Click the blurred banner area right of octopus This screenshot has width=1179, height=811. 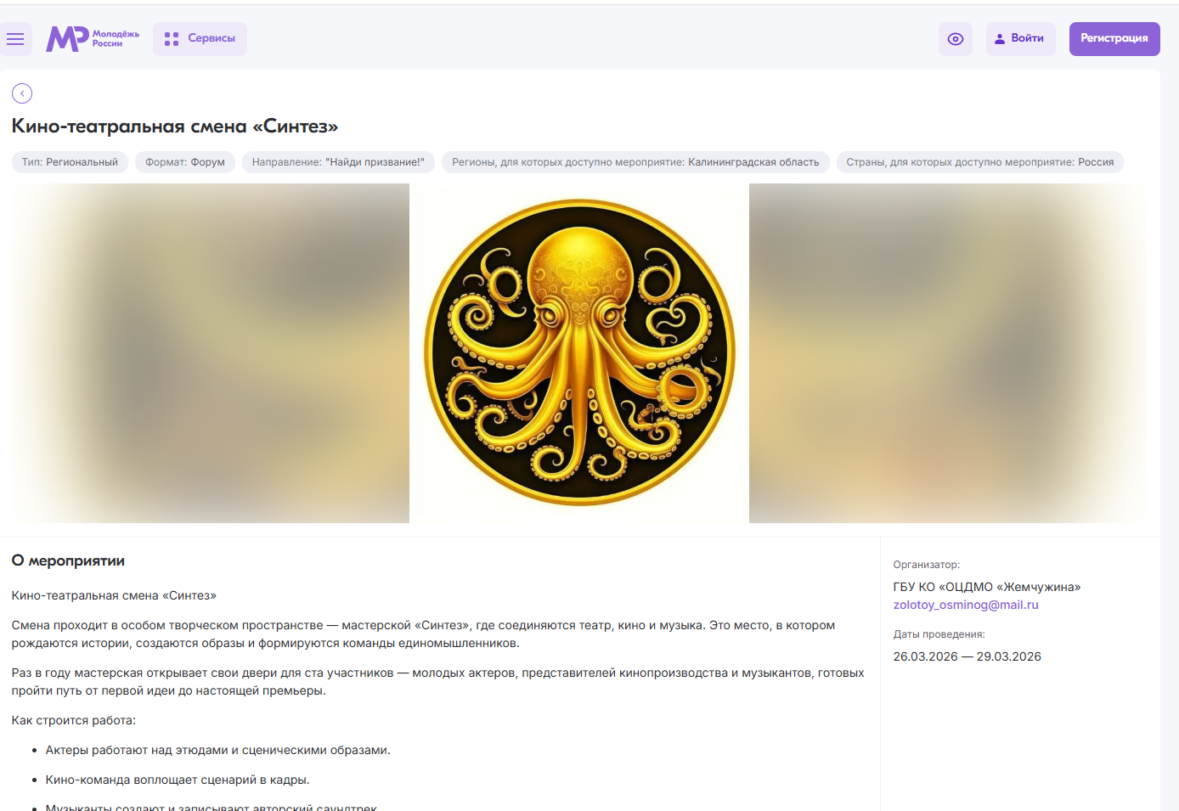coord(947,352)
